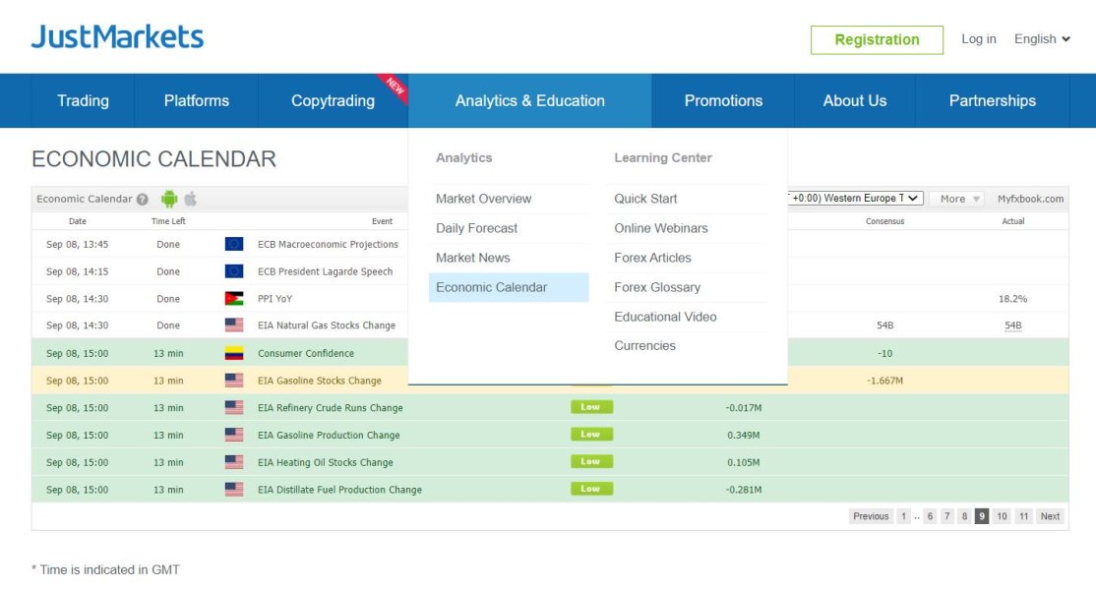Select Daily Forecast from Analytics menu
This screenshot has height=590, width=1096.
pyautogui.click(x=477, y=228)
